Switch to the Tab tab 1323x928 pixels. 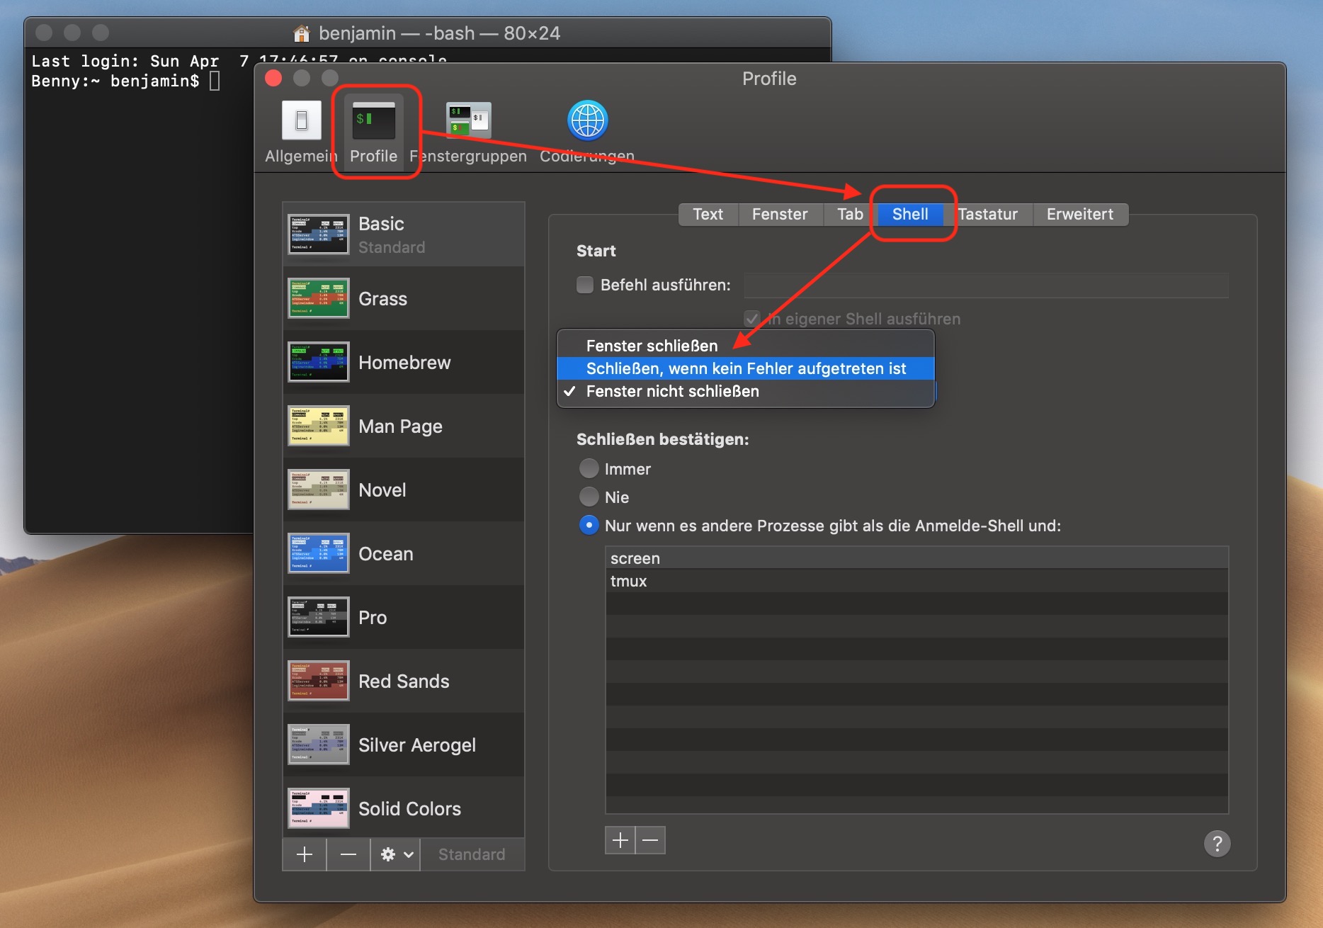(x=850, y=214)
